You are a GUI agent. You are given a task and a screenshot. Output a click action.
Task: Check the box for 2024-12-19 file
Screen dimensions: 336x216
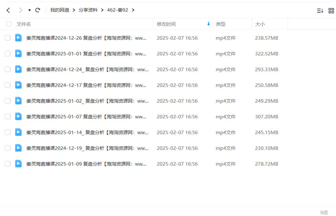coord(8,148)
